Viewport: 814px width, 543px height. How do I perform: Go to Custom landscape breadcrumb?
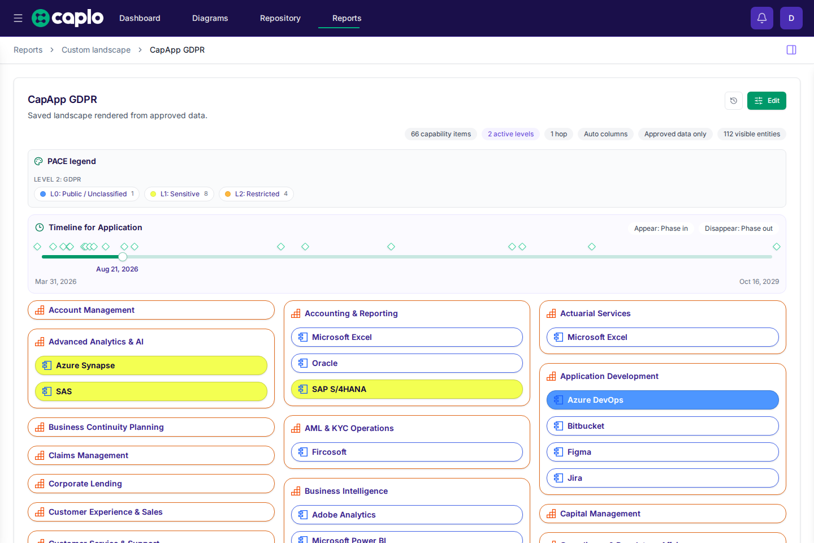[x=96, y=50]
